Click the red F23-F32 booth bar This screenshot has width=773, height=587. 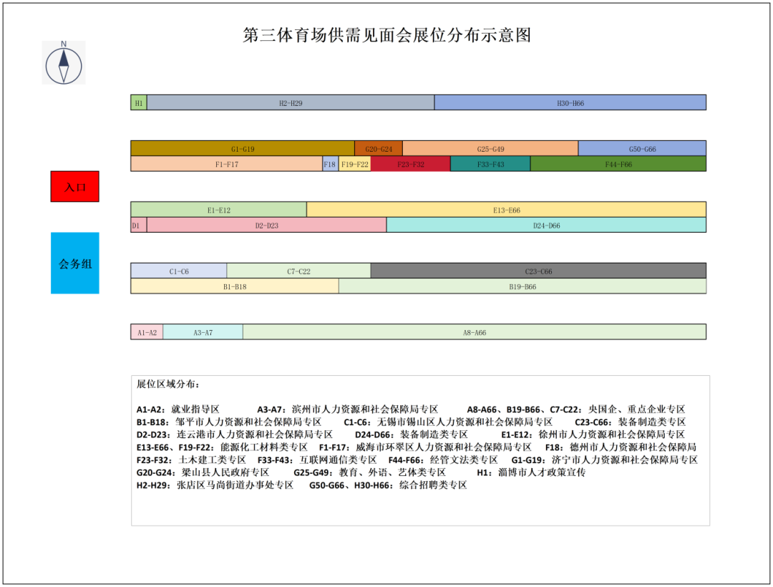[410, 164]
